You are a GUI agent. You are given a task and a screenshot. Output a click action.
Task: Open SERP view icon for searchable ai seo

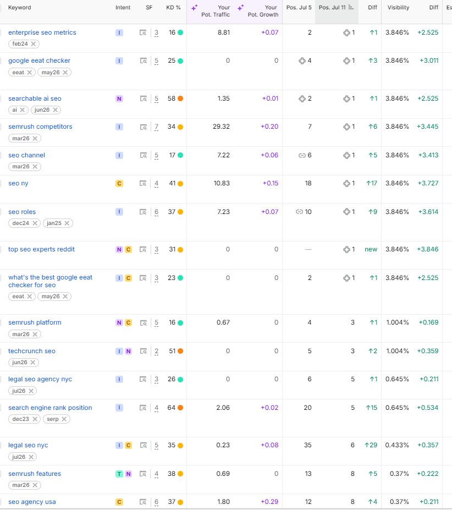pyautogui.click(x=143, y=98)
